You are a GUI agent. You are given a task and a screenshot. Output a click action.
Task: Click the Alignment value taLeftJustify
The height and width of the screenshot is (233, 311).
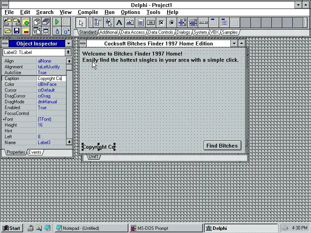click(x=51, y=67)
